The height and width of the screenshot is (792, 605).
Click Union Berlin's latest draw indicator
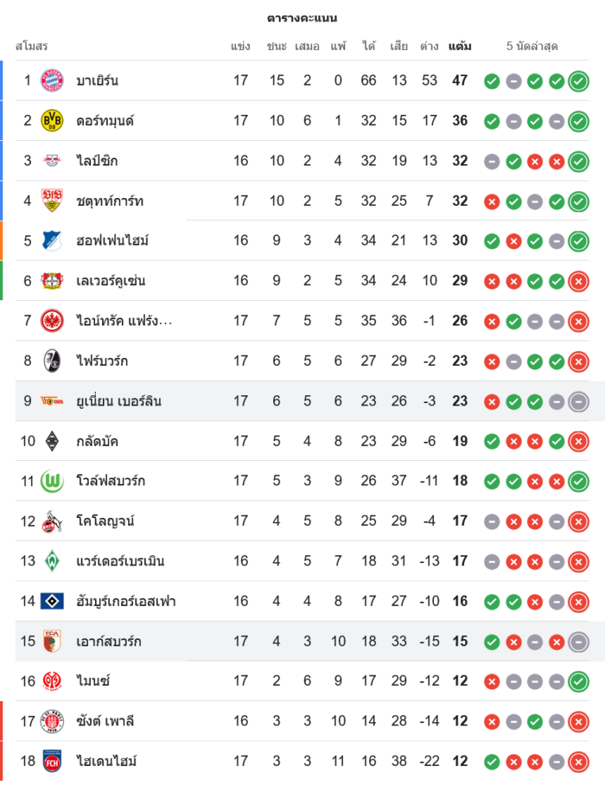(579, 402)
